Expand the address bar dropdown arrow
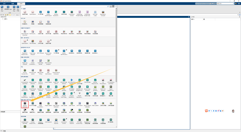This screenshot has width=241, height=132. tap(238, 15)
